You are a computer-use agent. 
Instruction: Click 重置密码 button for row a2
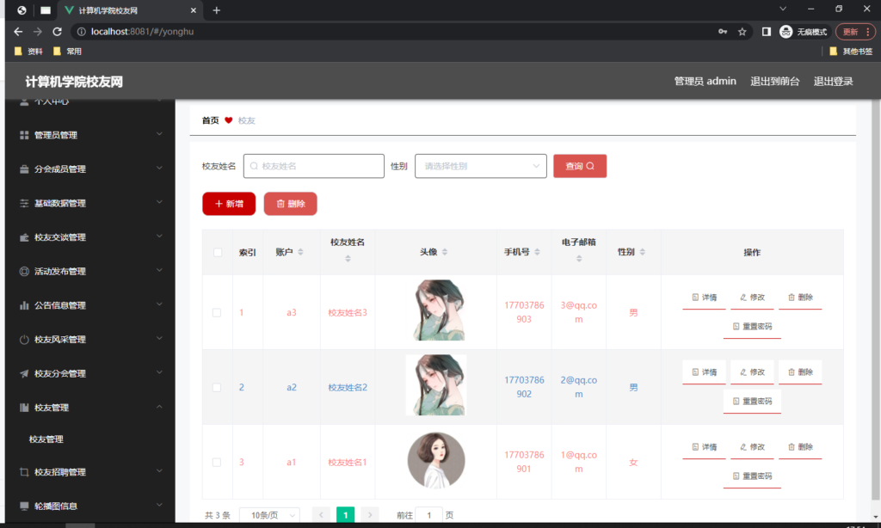click(752, 402)
